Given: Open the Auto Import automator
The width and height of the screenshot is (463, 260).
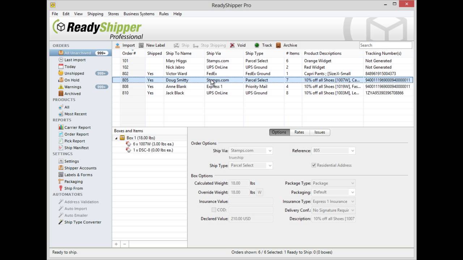Looking at the screenshot, I should click(76, 209).
